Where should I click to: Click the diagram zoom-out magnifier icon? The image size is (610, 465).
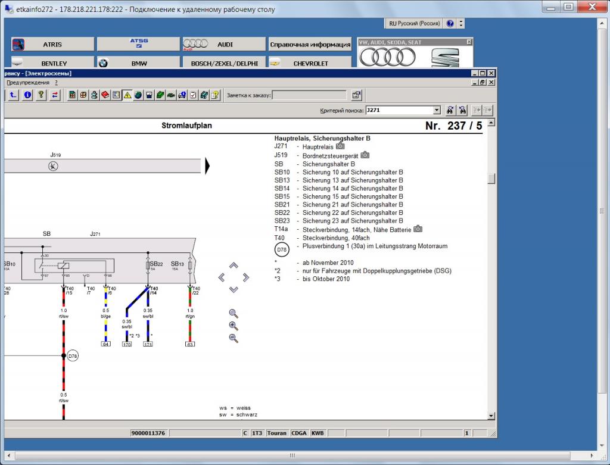[x=234, y=338]
